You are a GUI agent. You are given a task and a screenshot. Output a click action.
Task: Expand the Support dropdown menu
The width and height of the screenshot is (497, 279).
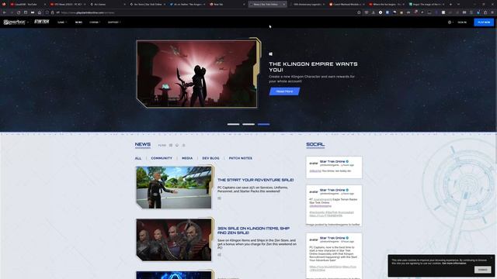tap(114, 22)
